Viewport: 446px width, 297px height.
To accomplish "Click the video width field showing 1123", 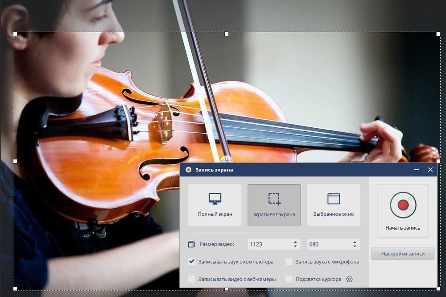I will 268,244.
